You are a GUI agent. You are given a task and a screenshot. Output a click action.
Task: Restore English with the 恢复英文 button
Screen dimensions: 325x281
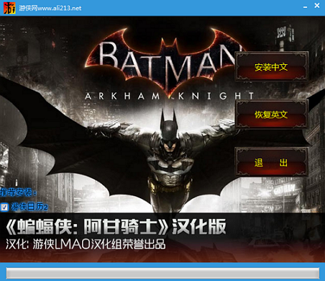coord(271,114)
